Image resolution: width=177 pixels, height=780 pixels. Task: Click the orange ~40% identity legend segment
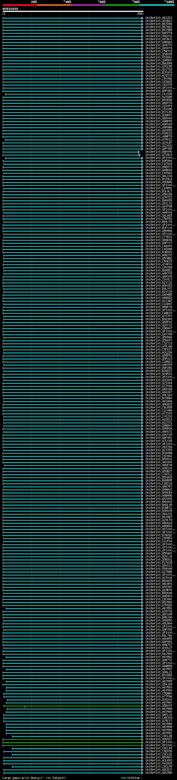coord(54,5)
